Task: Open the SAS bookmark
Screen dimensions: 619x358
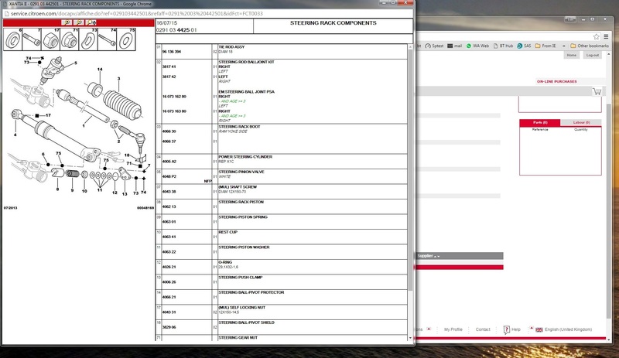Action: pos(525,46)
